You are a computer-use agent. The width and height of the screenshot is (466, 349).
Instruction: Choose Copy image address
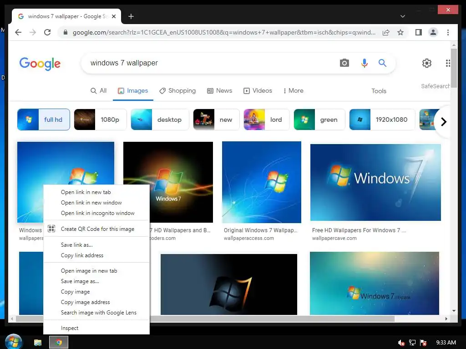click(96, 302)
